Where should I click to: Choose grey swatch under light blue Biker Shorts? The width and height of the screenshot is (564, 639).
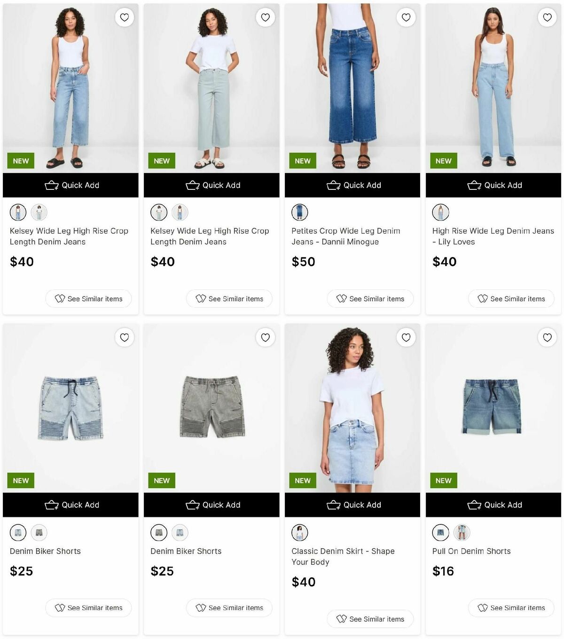click(39, 532)
